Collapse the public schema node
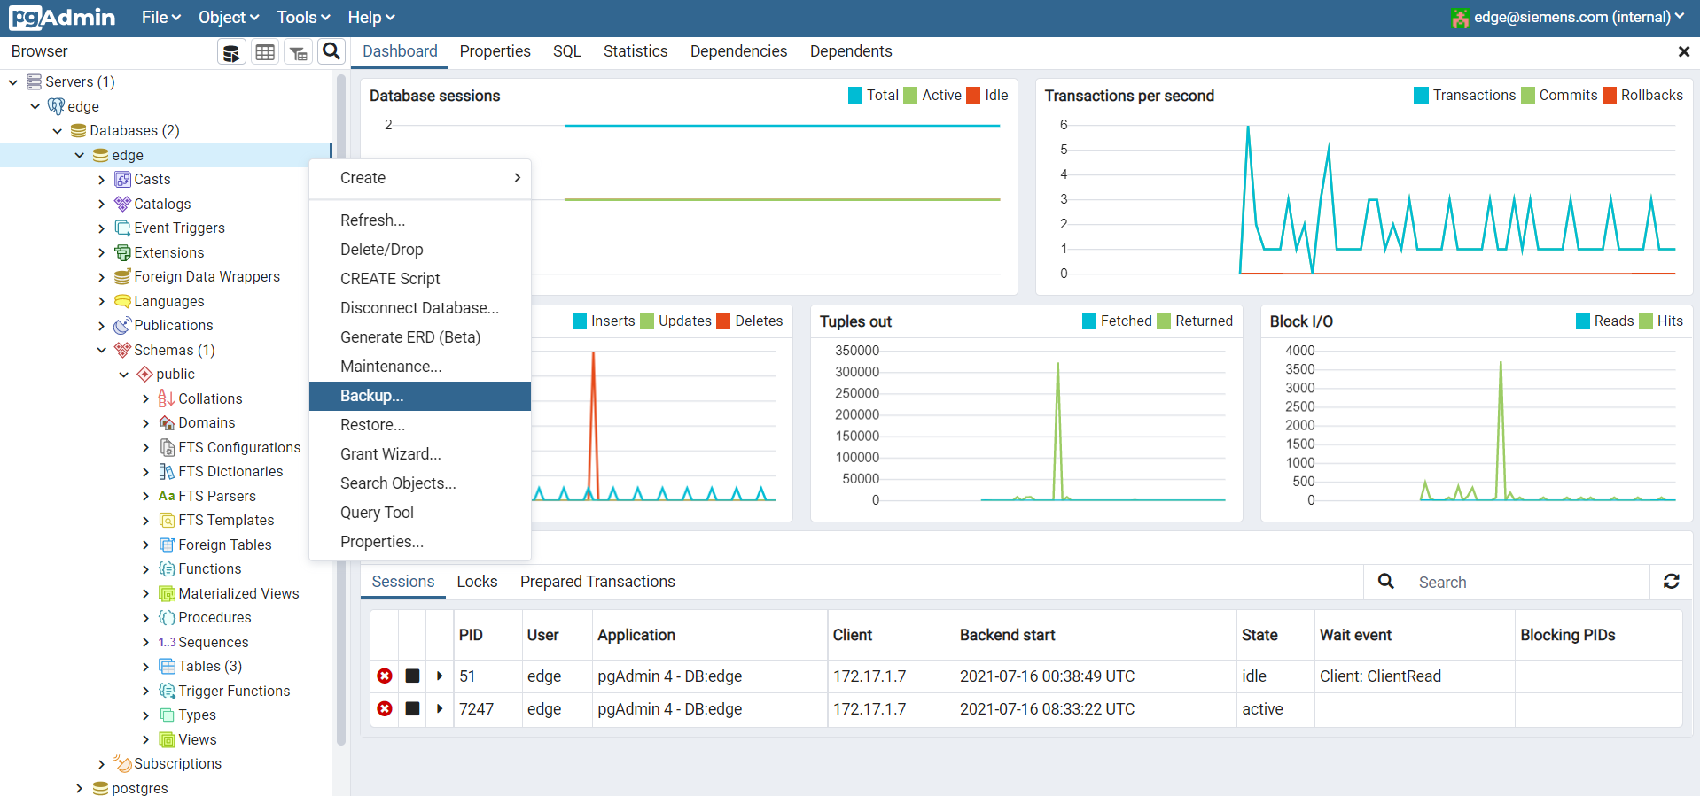1700x796 pixels. tap(124, 375)
